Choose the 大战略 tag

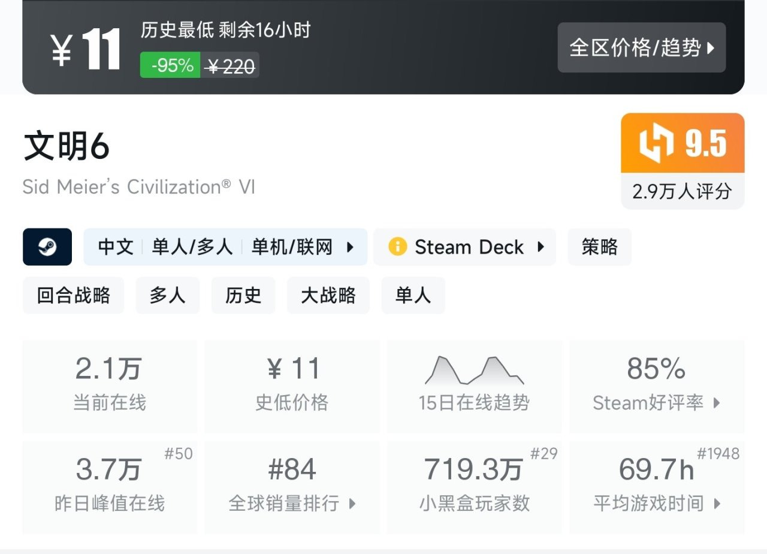328,296
